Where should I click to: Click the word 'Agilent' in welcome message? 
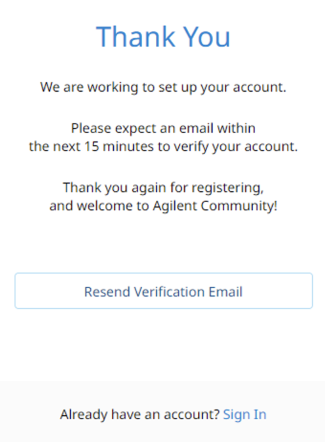tap(175, 206)
